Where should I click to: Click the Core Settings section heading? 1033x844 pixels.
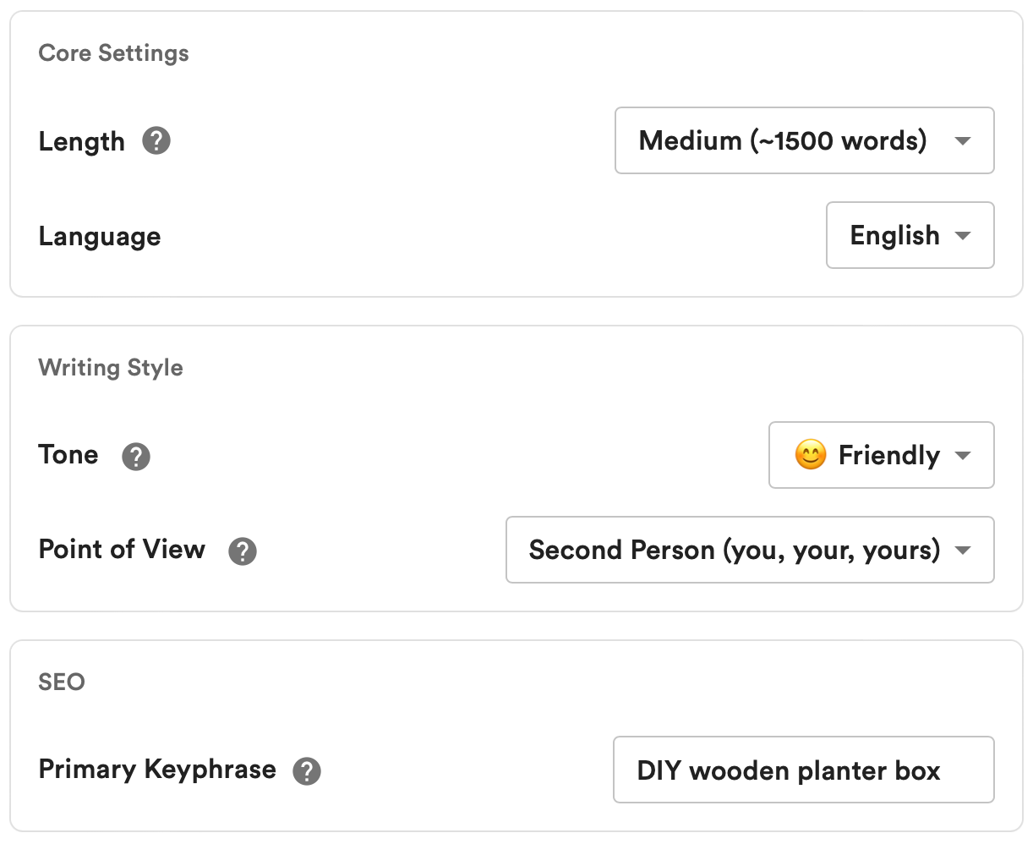tap(114, 53)
